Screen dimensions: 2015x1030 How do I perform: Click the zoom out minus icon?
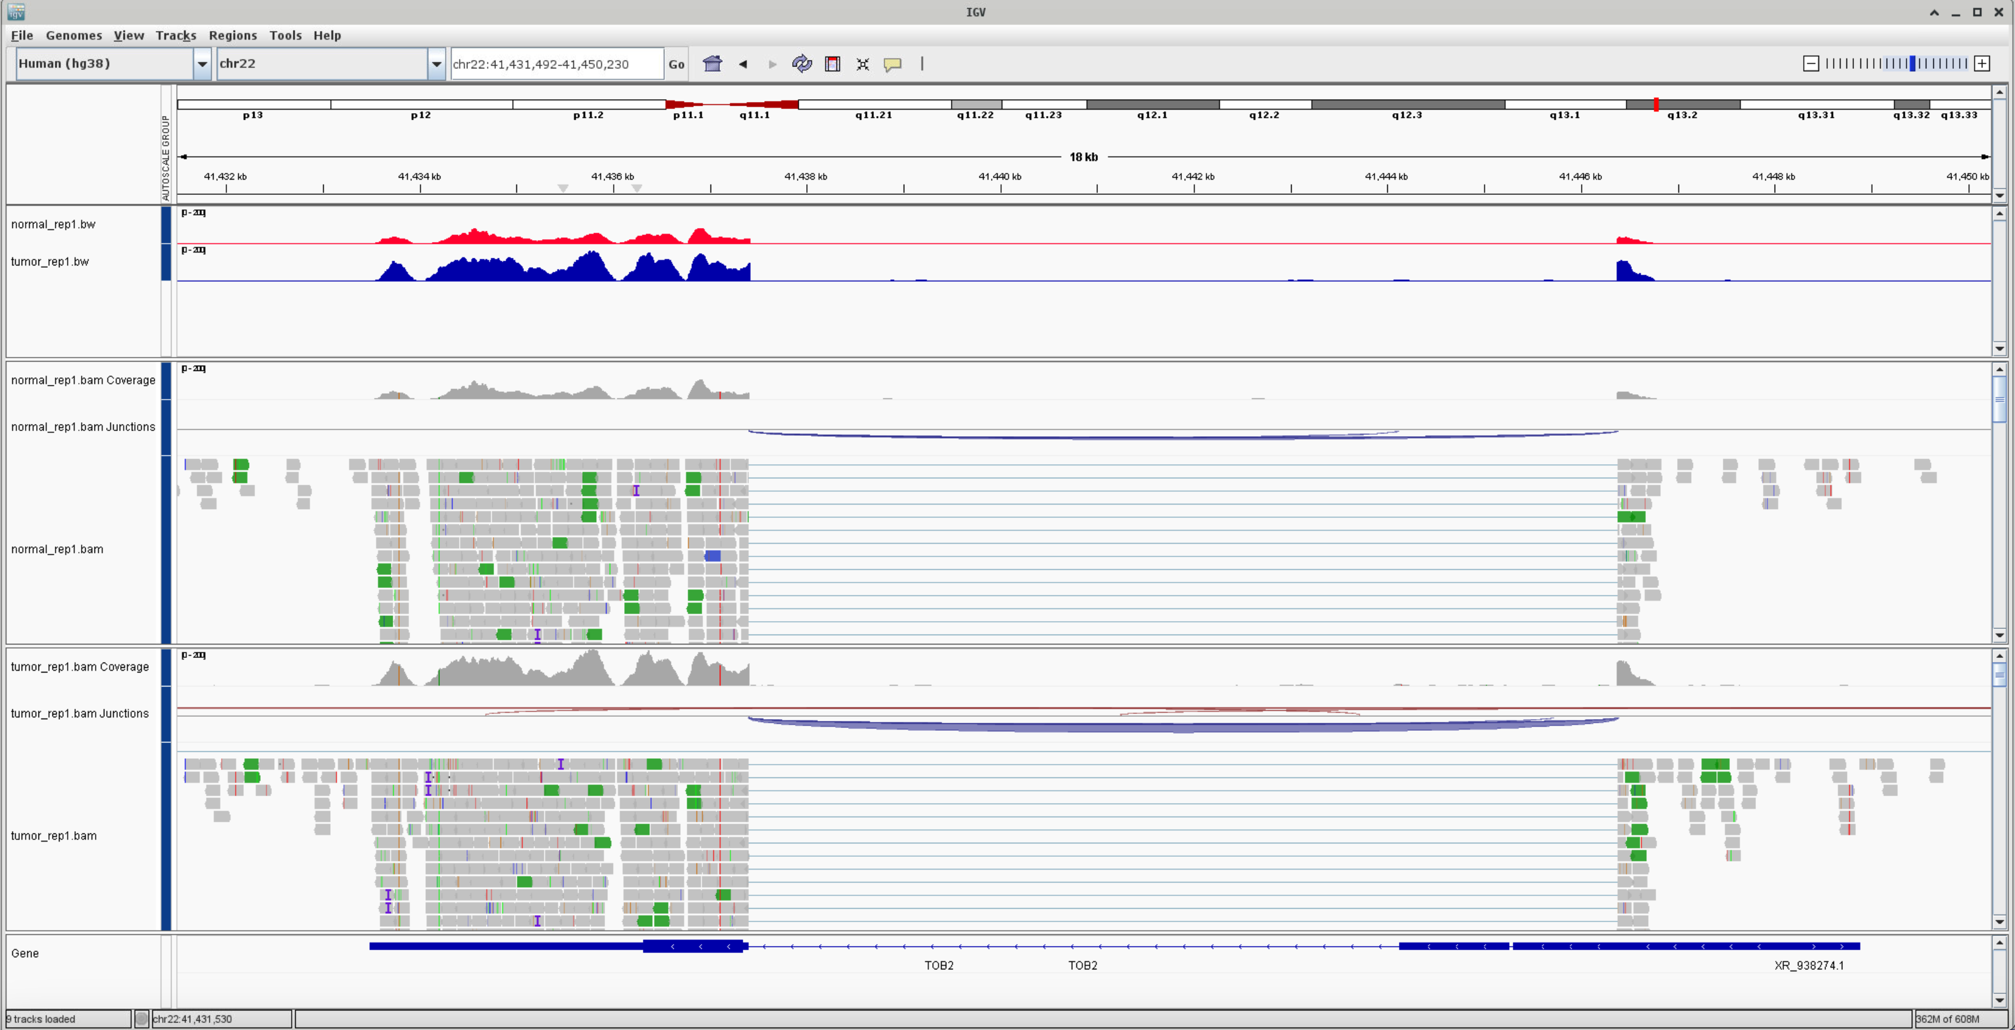point(1810,64)
